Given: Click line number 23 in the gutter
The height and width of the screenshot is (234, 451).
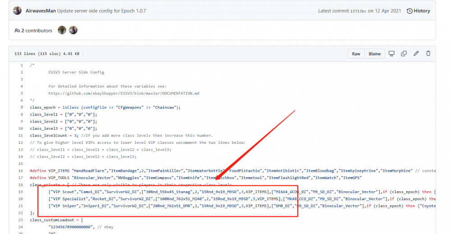Looking at the screenshot, I should coord(20,220).
